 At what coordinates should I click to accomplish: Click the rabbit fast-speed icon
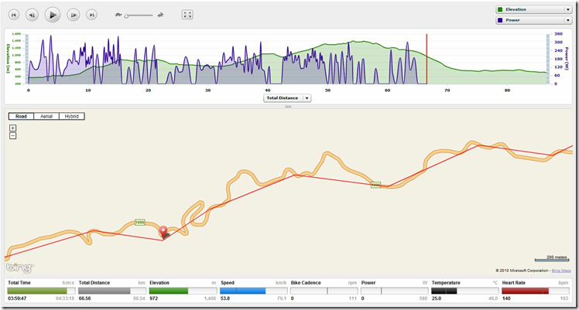pyautogui.click(x=161, y=15)
